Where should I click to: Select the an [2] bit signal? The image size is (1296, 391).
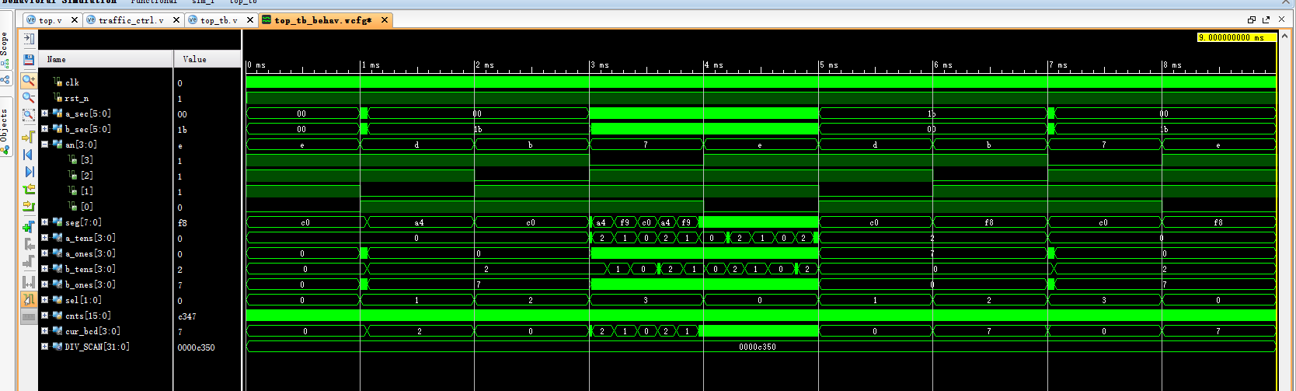pos(86,176)
